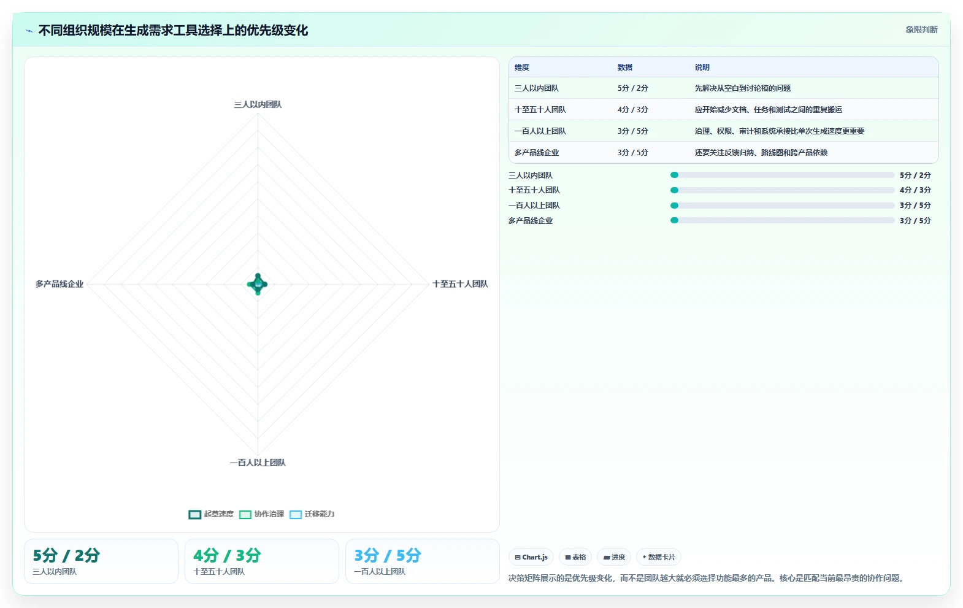This screenshot has width=963, height=608.
Task: Open the 3分 / 5分 data card
Action: pos(423,561)
